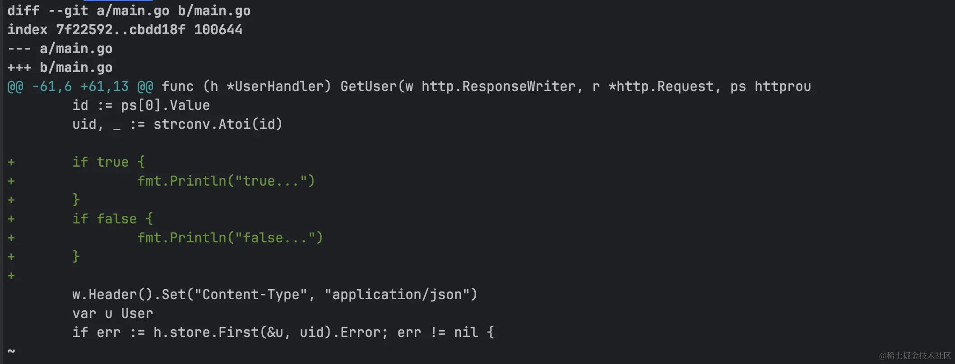The image size is (955, 364).
Task: Click the 'var u User' declaration
Action: [112, 314]
